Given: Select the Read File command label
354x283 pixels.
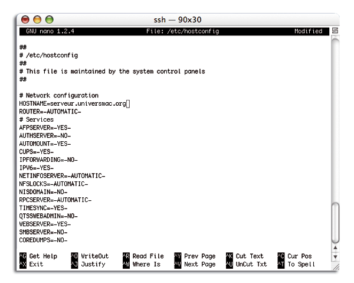Looking at the screenshot, I should 147,256.
